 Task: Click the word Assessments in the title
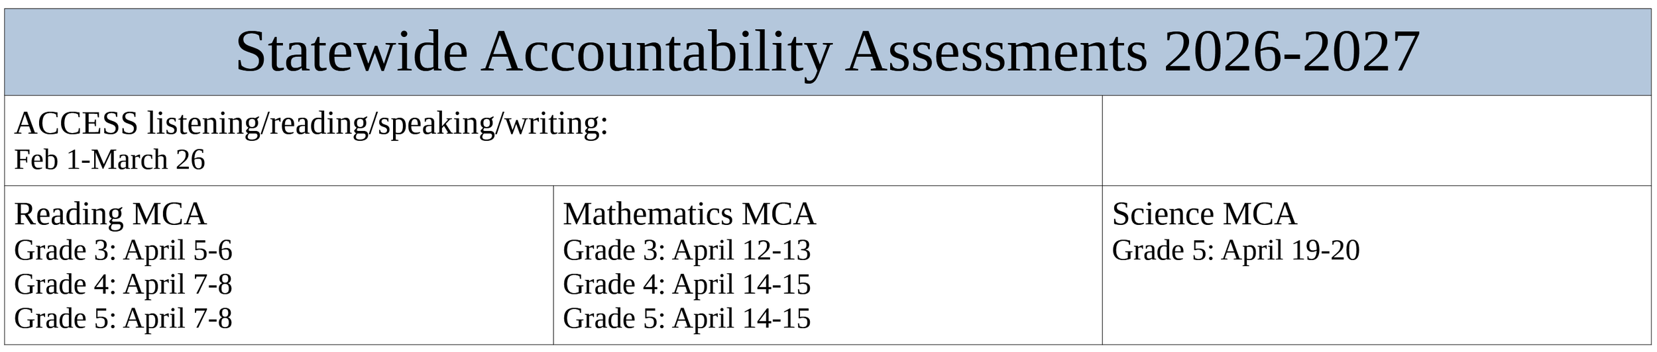(x=996, y=52)
